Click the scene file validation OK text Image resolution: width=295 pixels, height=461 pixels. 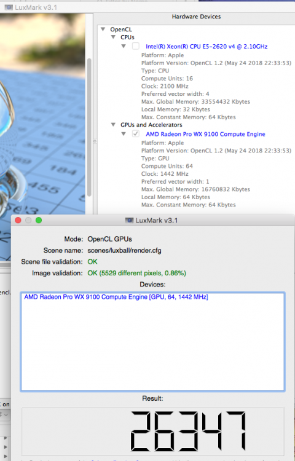[x=92, y=262]
